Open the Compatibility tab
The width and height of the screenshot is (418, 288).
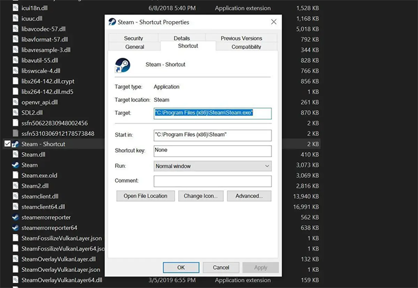coord(246,46)
